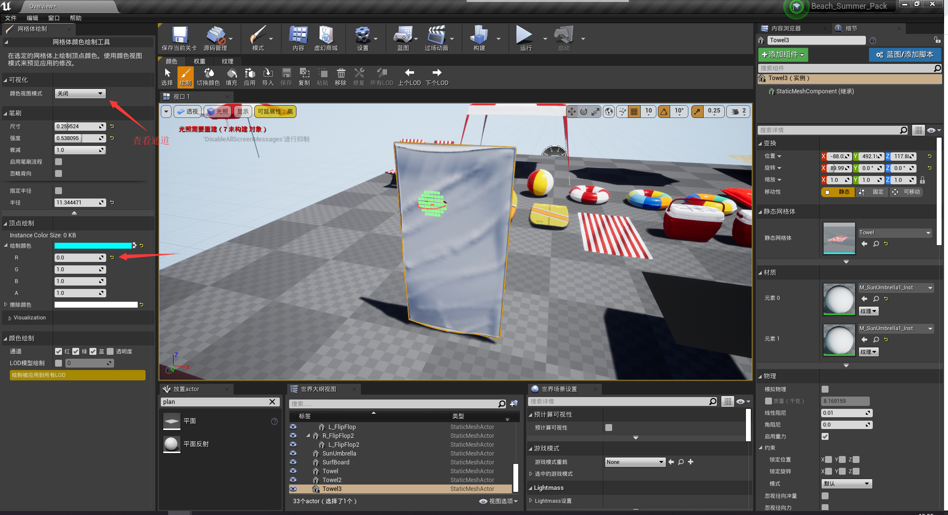Open element 0 material dropdown

pos(896,288)
